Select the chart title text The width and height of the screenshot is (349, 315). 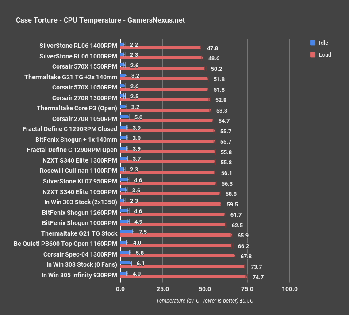coord(100,20)
